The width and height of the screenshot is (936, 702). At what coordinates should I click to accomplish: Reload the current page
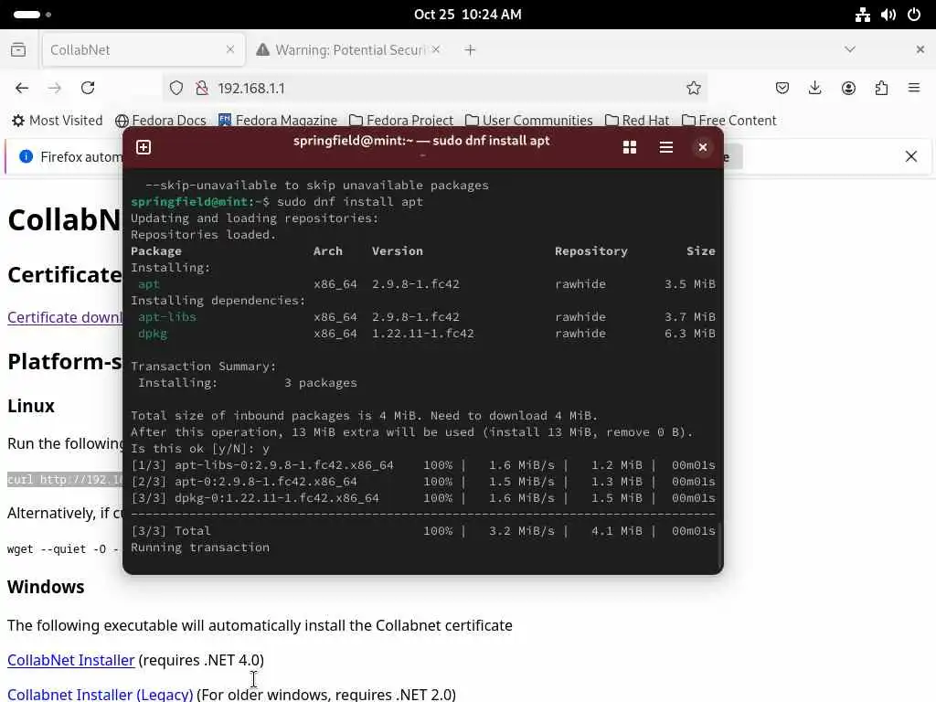pyautogui.click(x=88, y=89)
